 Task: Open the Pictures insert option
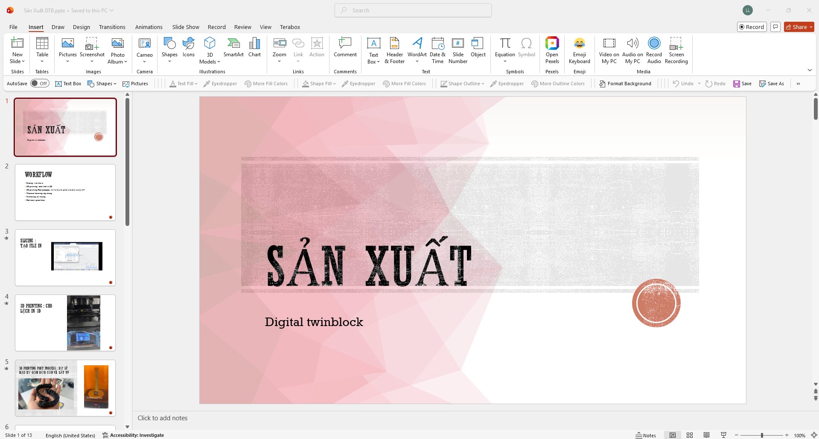[x=68, y=50]
